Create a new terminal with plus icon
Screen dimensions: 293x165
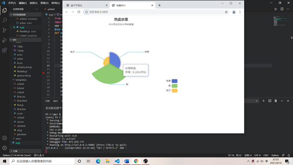pos(264,101)
